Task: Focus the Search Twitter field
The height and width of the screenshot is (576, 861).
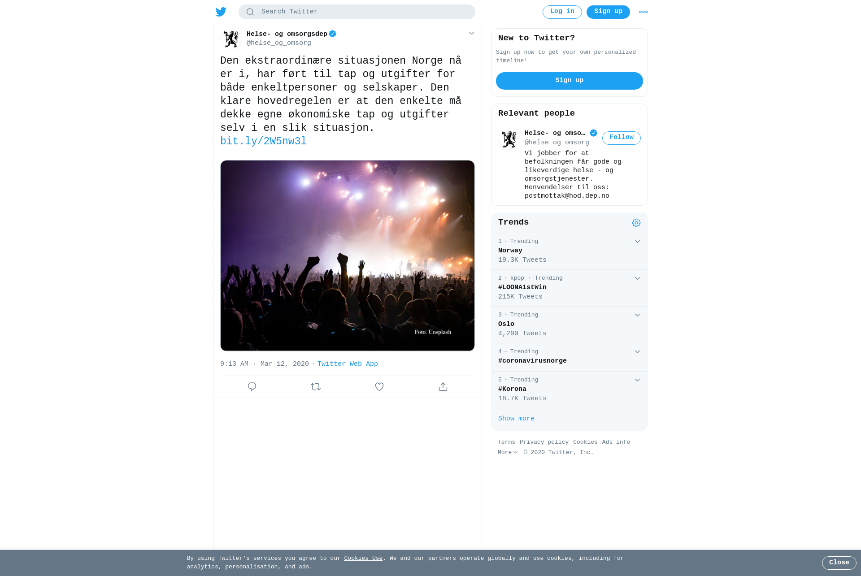Action: pos(357,12)
